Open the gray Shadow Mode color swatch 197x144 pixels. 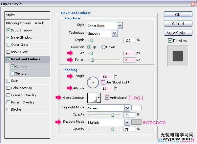[x=136, y=122]
